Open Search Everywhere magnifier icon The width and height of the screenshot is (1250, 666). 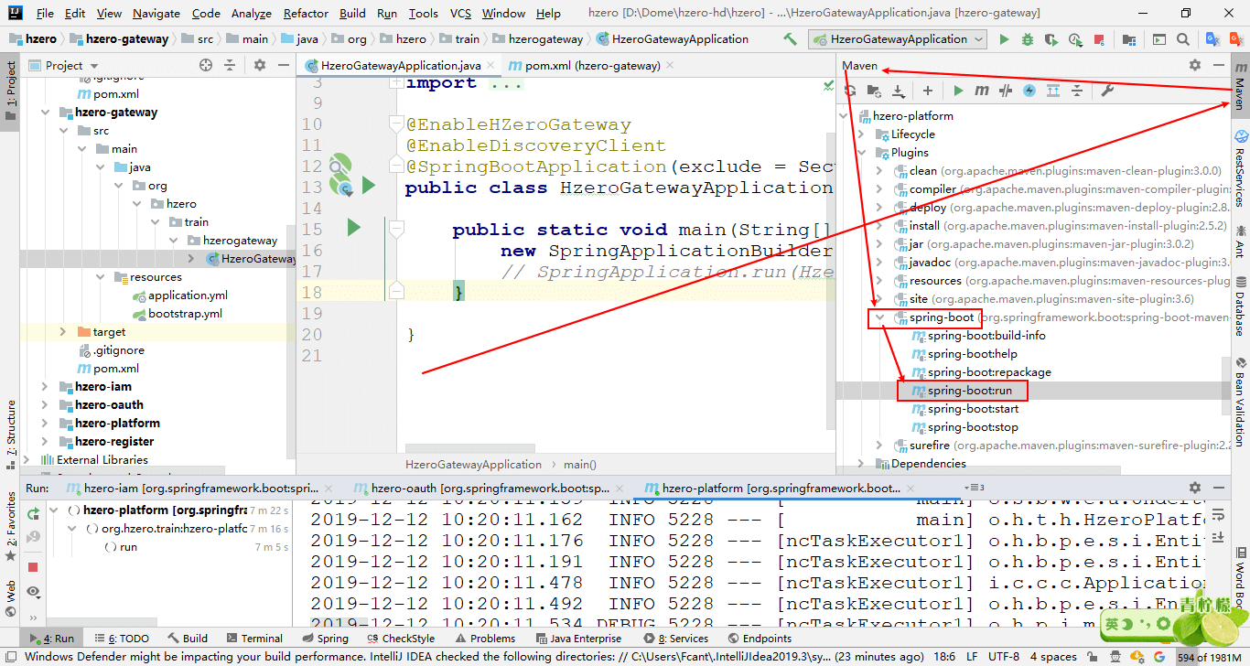[x=1183, y=39]
